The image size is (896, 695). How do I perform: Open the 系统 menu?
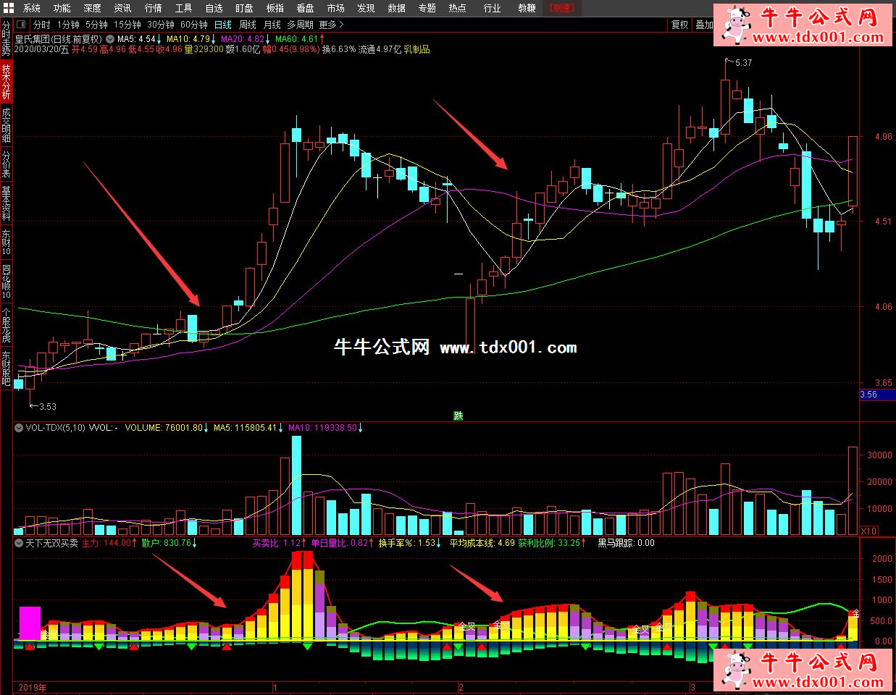(x=32, y=8)
